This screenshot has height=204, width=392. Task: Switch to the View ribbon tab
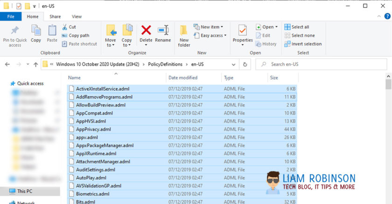point(77,16)
